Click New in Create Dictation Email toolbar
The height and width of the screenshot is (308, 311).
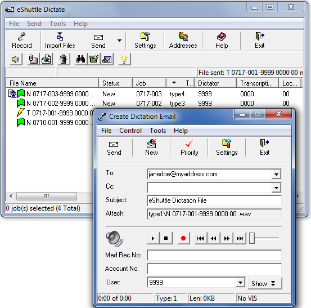pos(151,148)
